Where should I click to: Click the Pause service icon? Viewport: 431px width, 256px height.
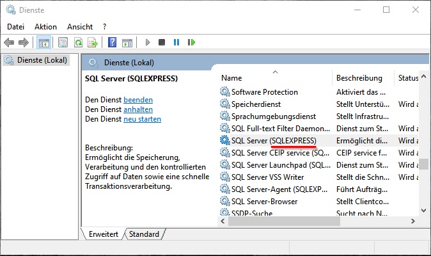click(x=176, y=42)
